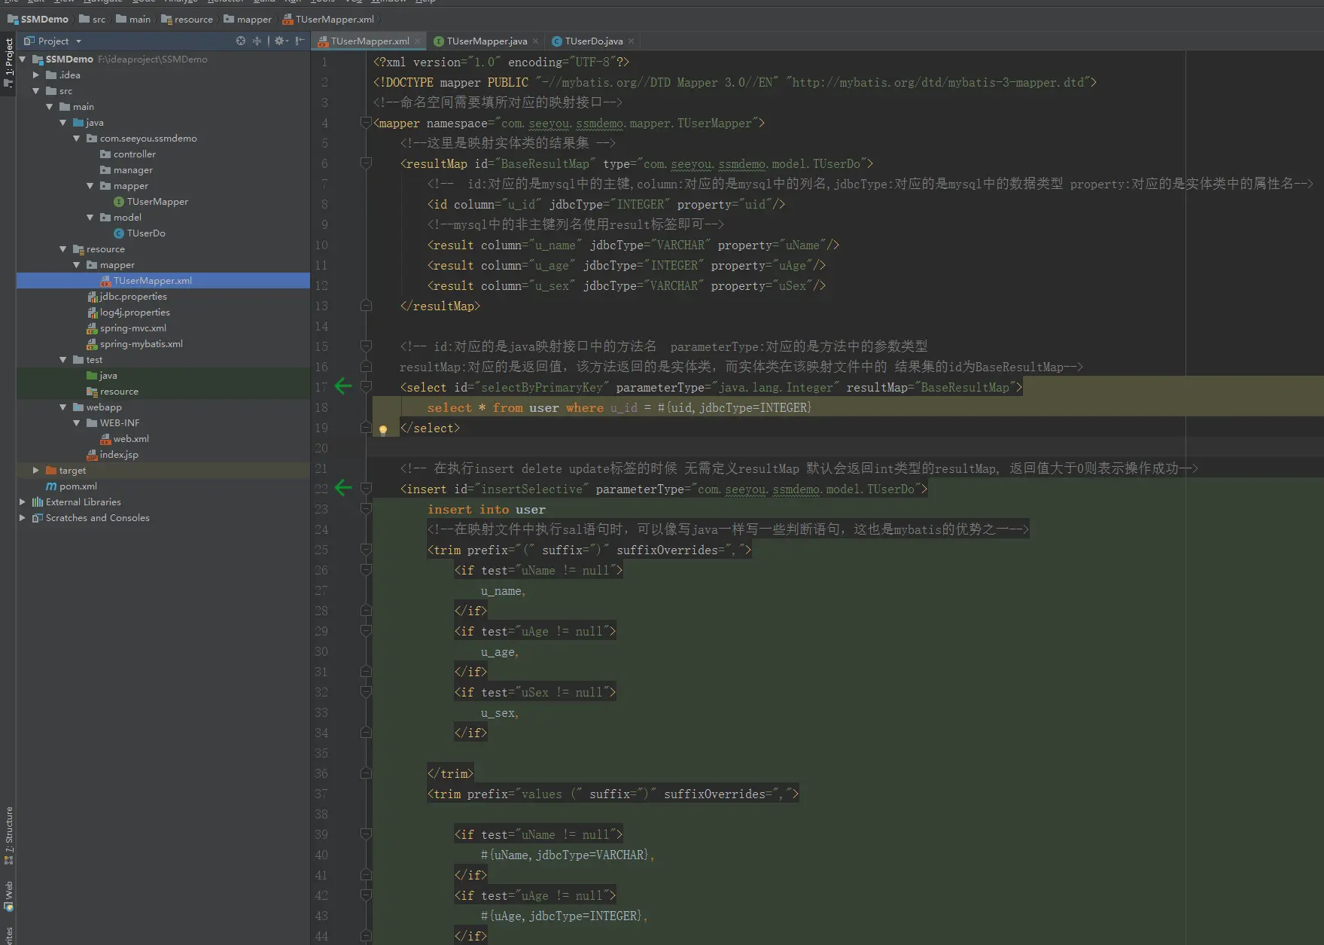Click the green gutter arrow beside selectByPrimaryKey

point(343,386)
